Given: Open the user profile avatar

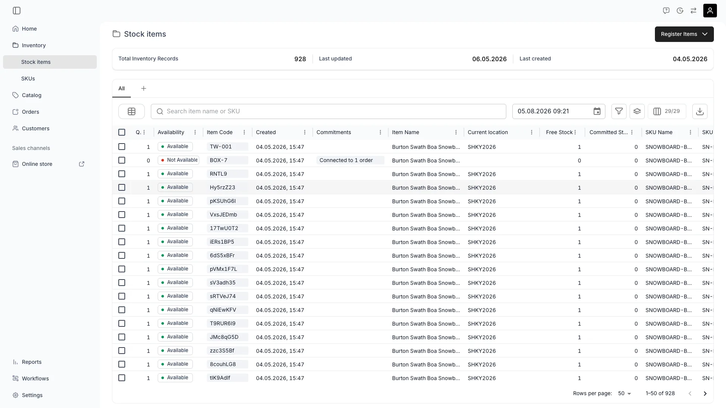Looking at the screenshot, I should click(710, 11).
